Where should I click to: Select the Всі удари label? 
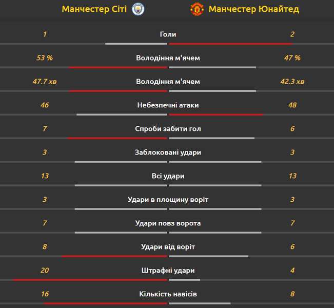(x=168, y=176)
